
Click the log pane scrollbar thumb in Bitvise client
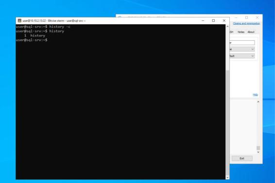[258, 148]
